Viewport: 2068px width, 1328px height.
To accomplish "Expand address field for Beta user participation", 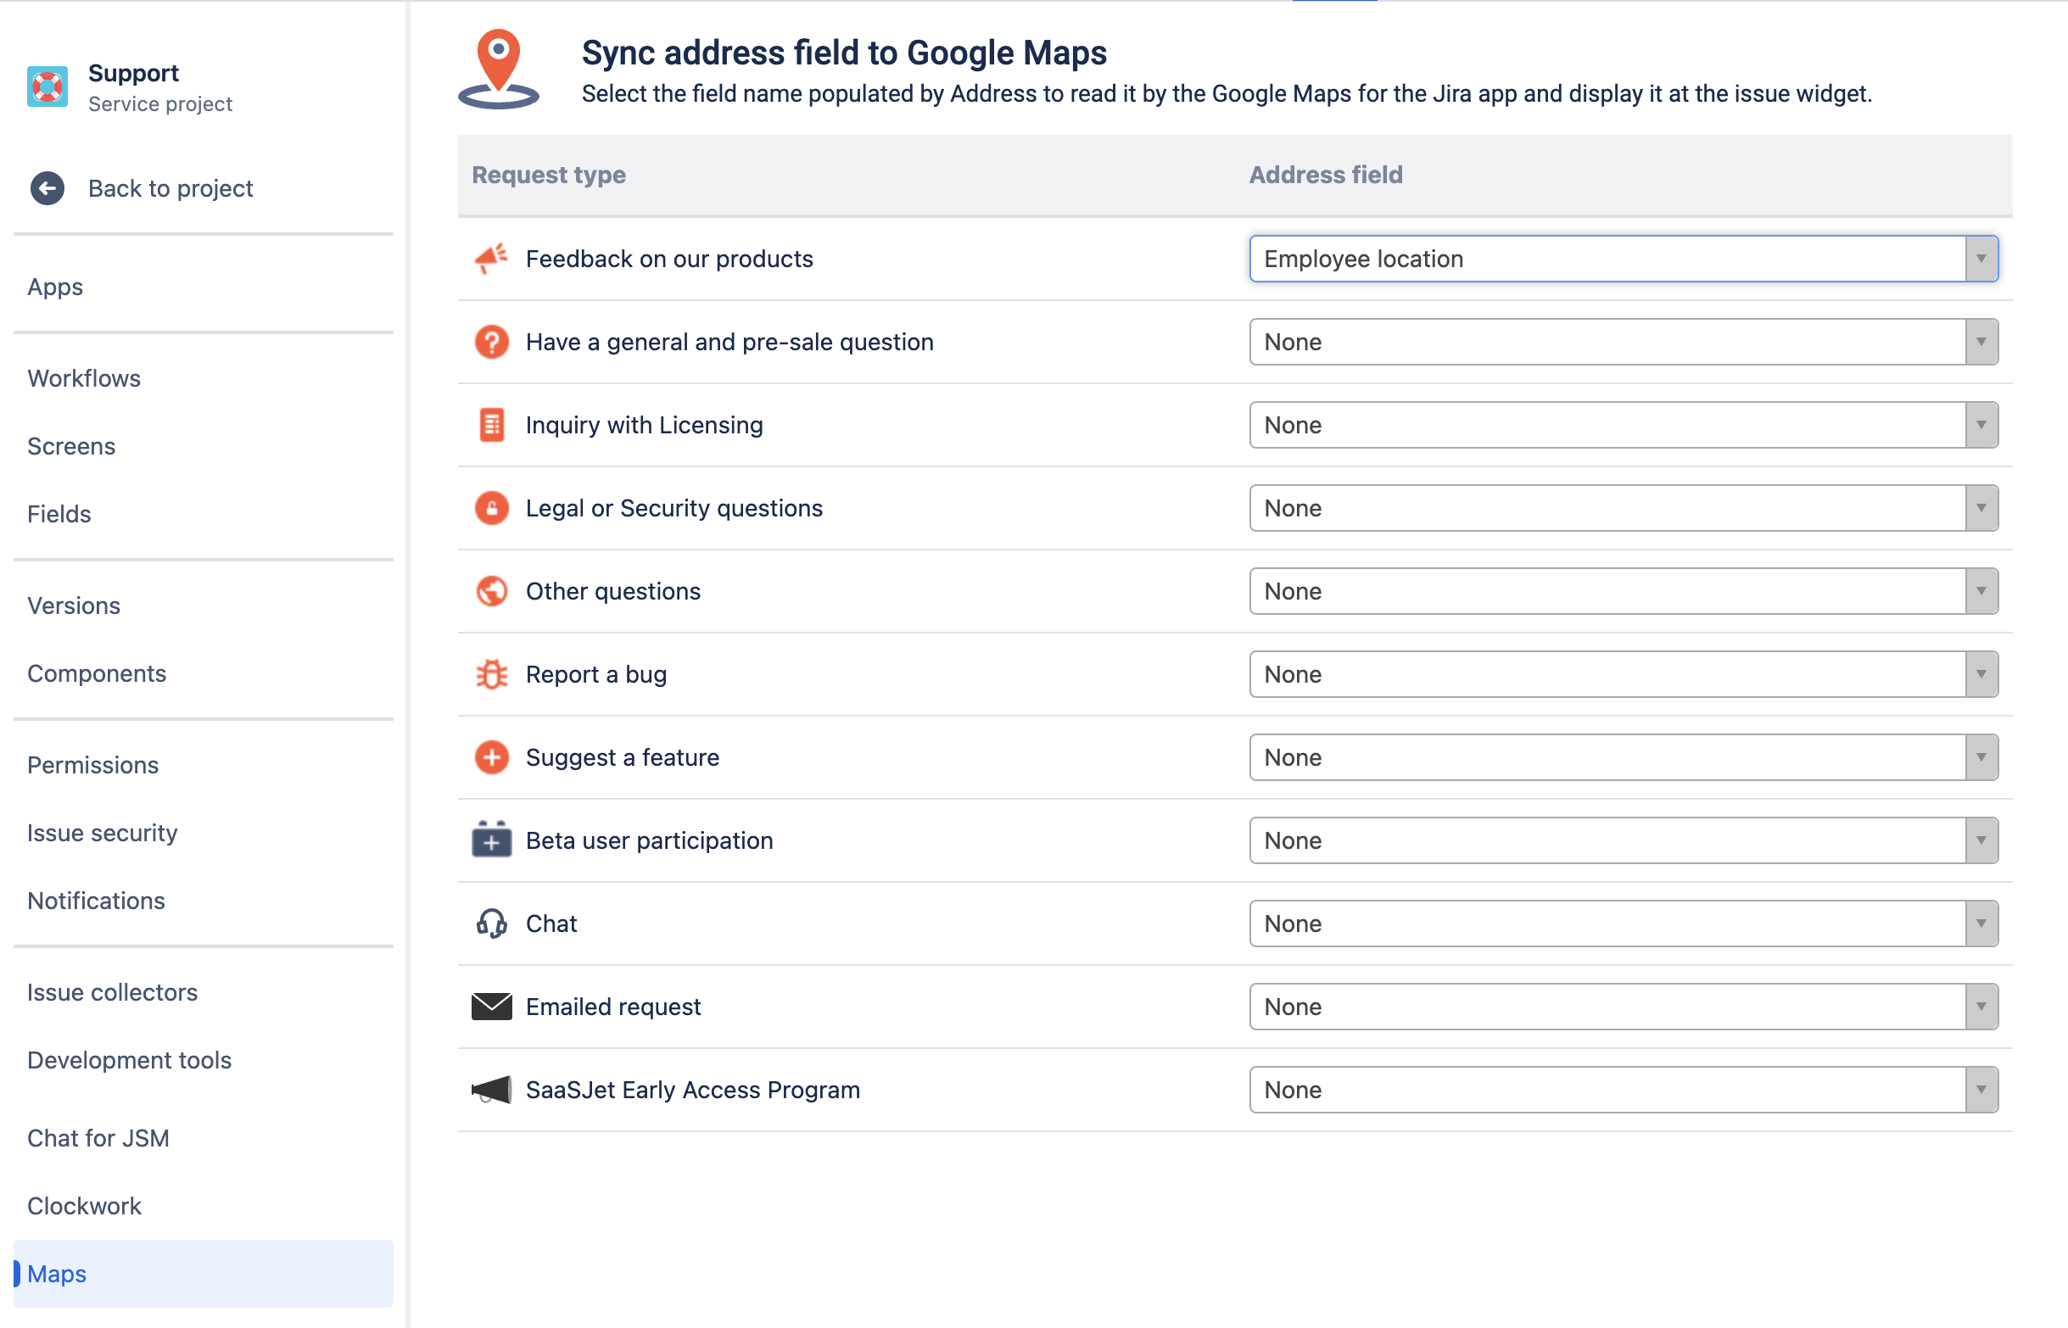I will (x=1623, y=840).
